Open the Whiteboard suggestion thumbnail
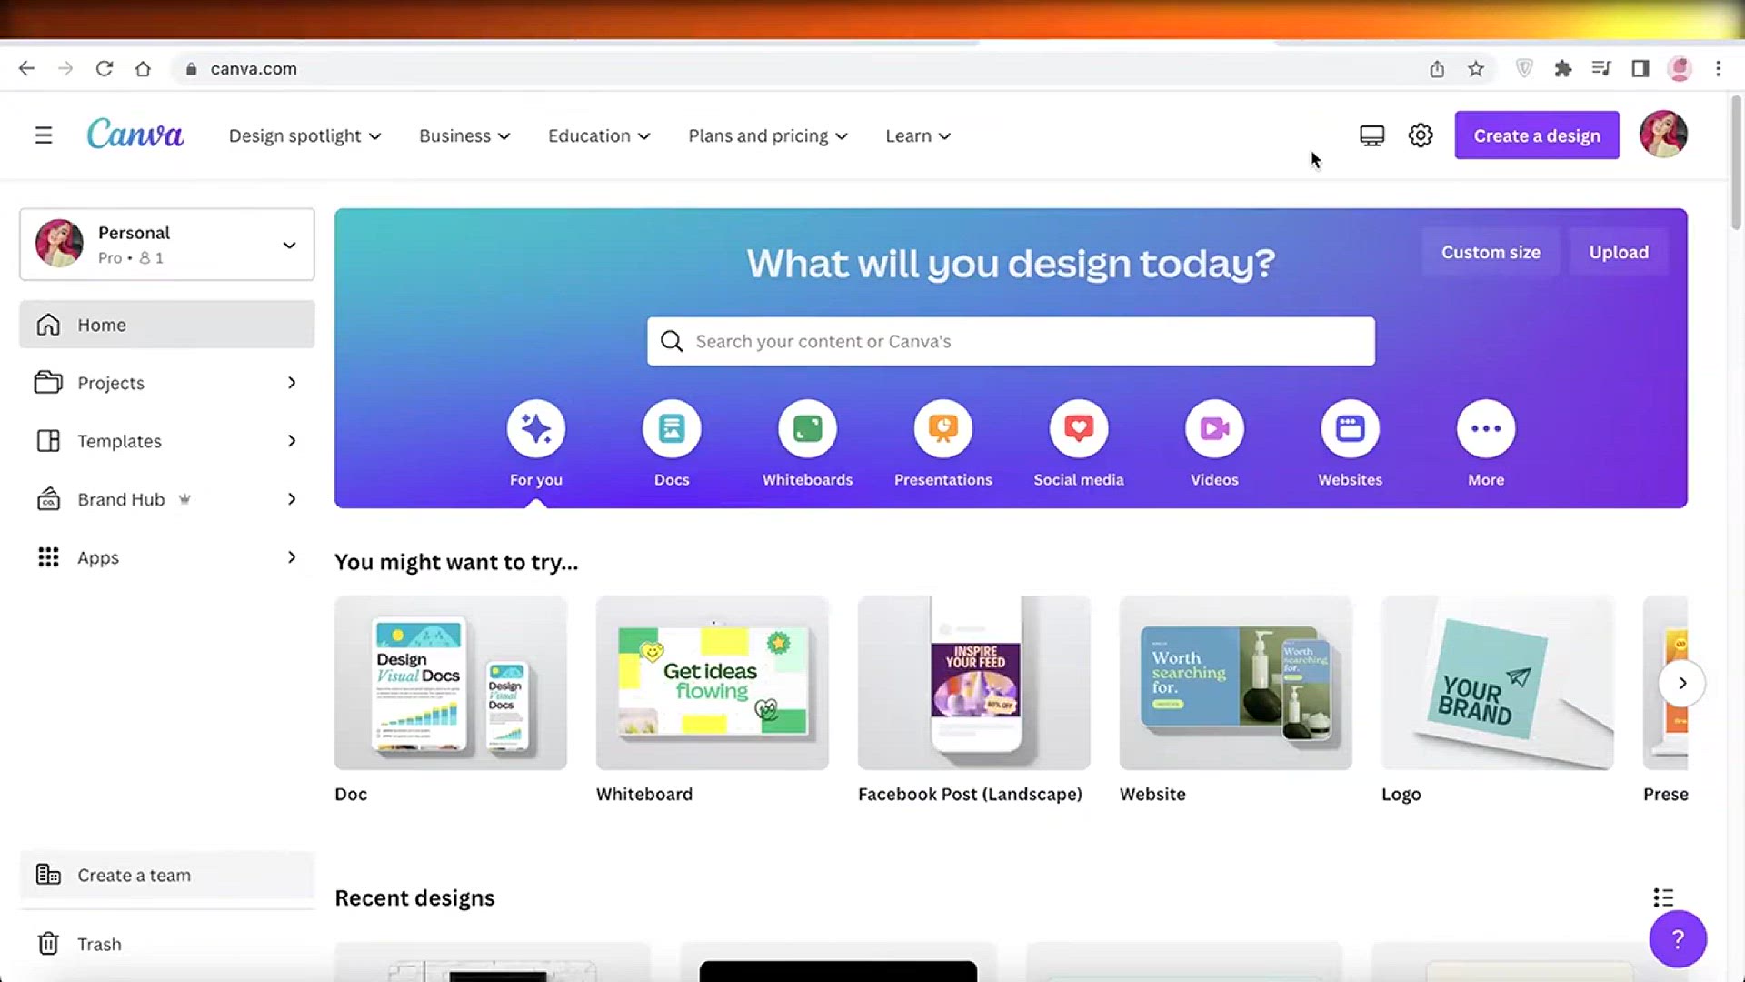Screen dimensions: 1745x982 click(x=713, y=683)
